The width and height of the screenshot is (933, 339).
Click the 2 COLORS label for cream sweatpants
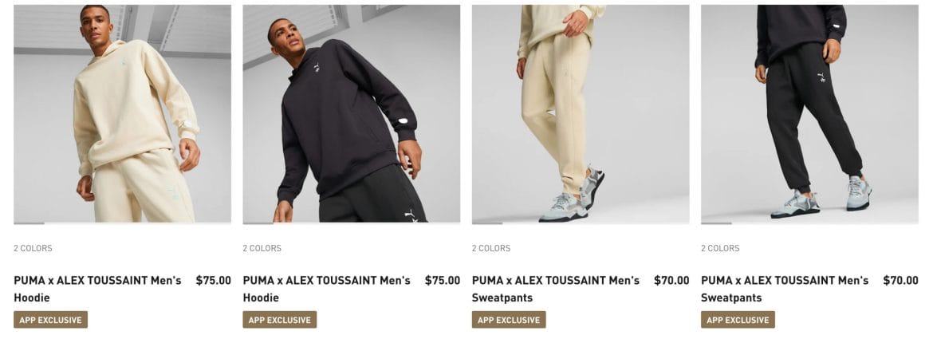[x=491, y=248]
